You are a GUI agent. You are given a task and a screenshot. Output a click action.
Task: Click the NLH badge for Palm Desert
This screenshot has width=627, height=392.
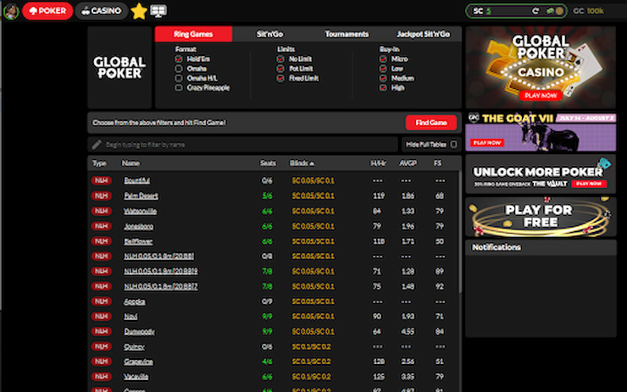click(x=101, y=196)
